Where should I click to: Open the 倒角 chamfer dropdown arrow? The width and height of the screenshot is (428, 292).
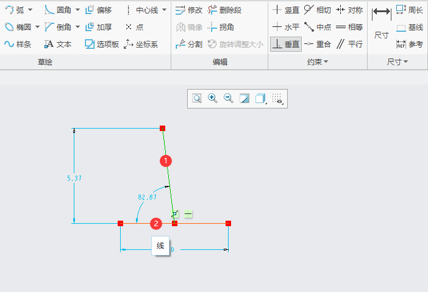click(x=78, y=27)
